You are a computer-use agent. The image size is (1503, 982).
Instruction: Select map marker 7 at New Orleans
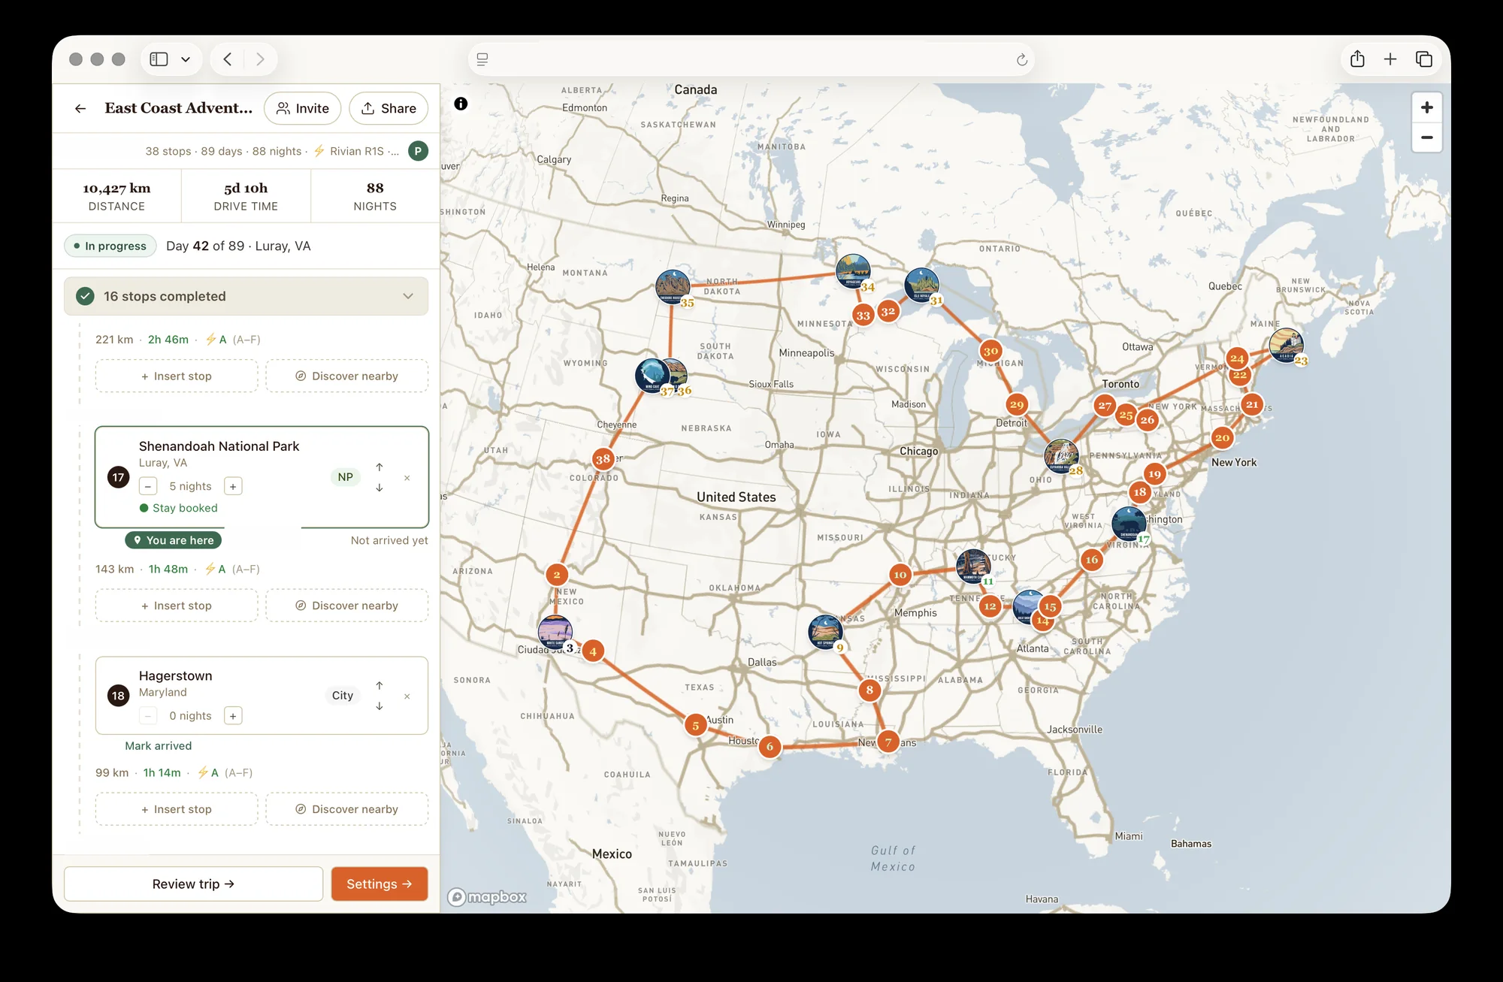pyautogui.click(x=888, y=742)
